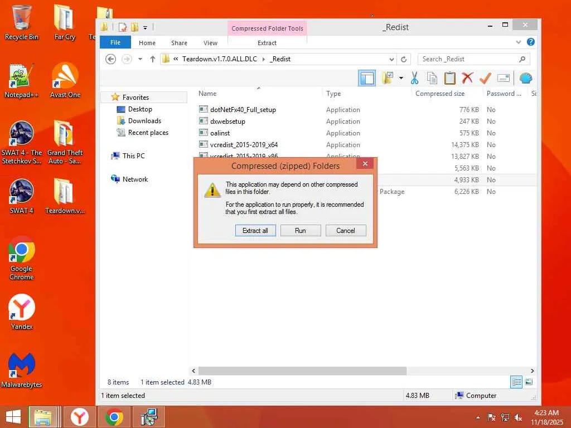Click the Cut scissors icon
Viewport: 571px width, 428px height.
coord(414,78)
